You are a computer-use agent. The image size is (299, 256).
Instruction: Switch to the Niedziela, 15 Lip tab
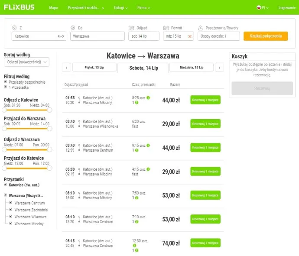192,67
